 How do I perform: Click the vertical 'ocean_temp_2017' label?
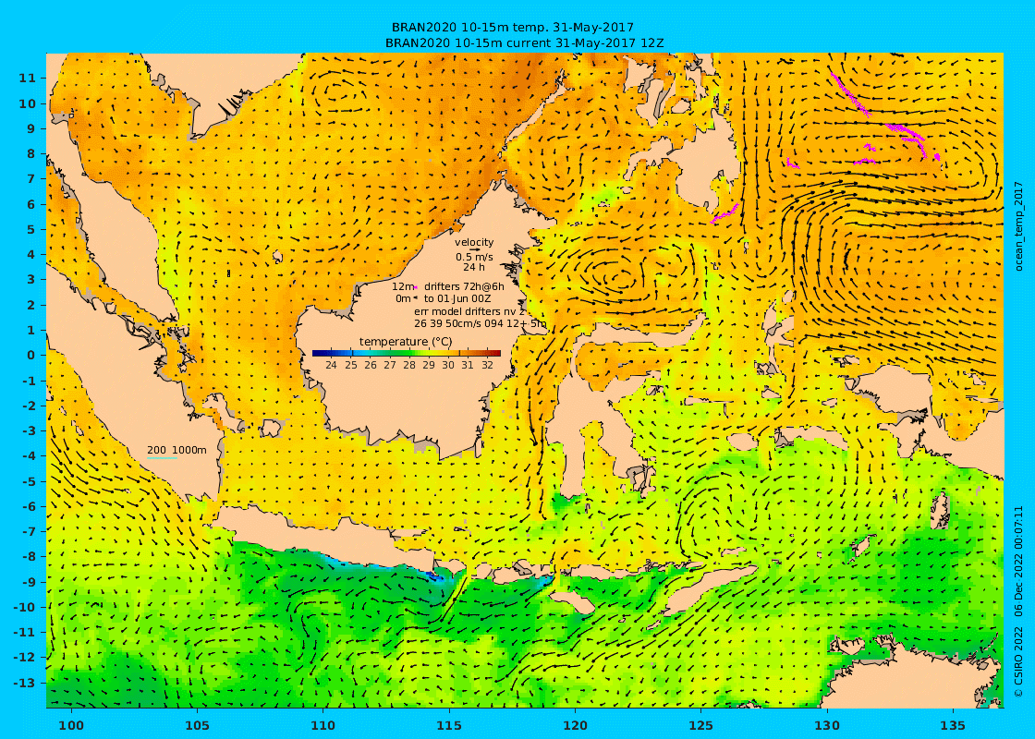1018,226
